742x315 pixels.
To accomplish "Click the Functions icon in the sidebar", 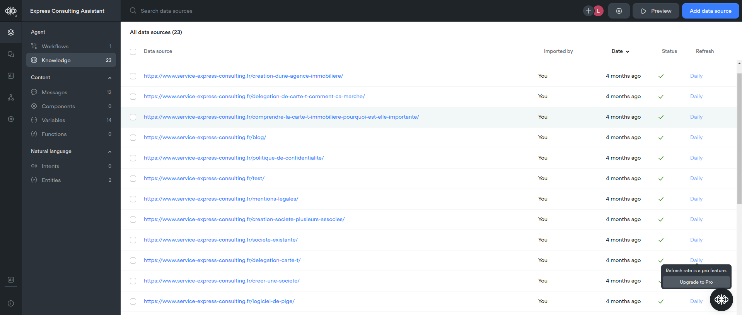I will pyautogui.click(x=34, y=134).
